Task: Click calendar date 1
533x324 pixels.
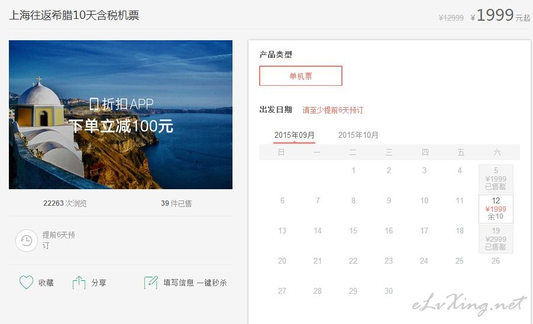Action: (x=353, y=170)
